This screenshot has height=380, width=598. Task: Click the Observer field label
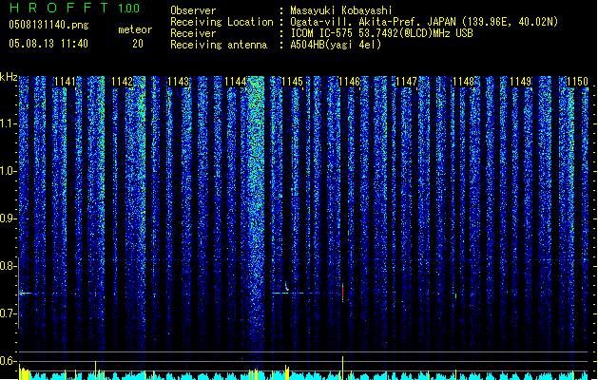[x=193, y=10]
